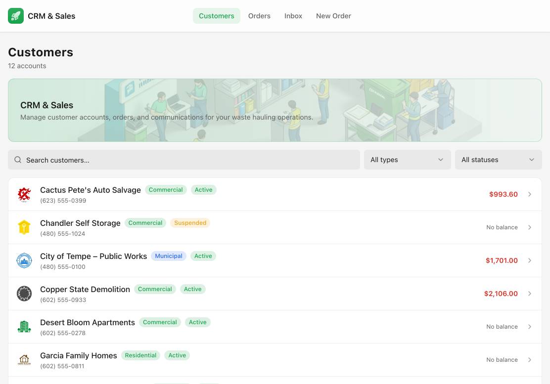Open Desert Bloom Apartments row chevron

(530, 327)
